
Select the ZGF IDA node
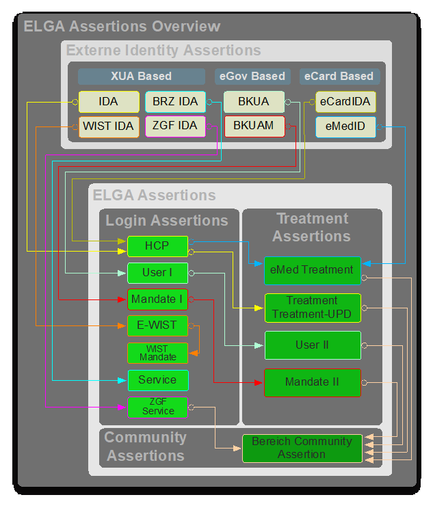point(175,126)
